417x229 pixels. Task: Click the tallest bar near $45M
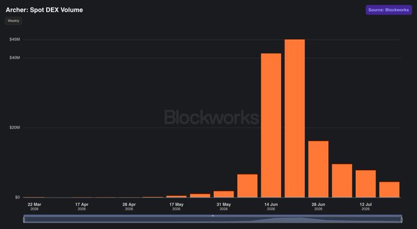[x=295, y=118]
